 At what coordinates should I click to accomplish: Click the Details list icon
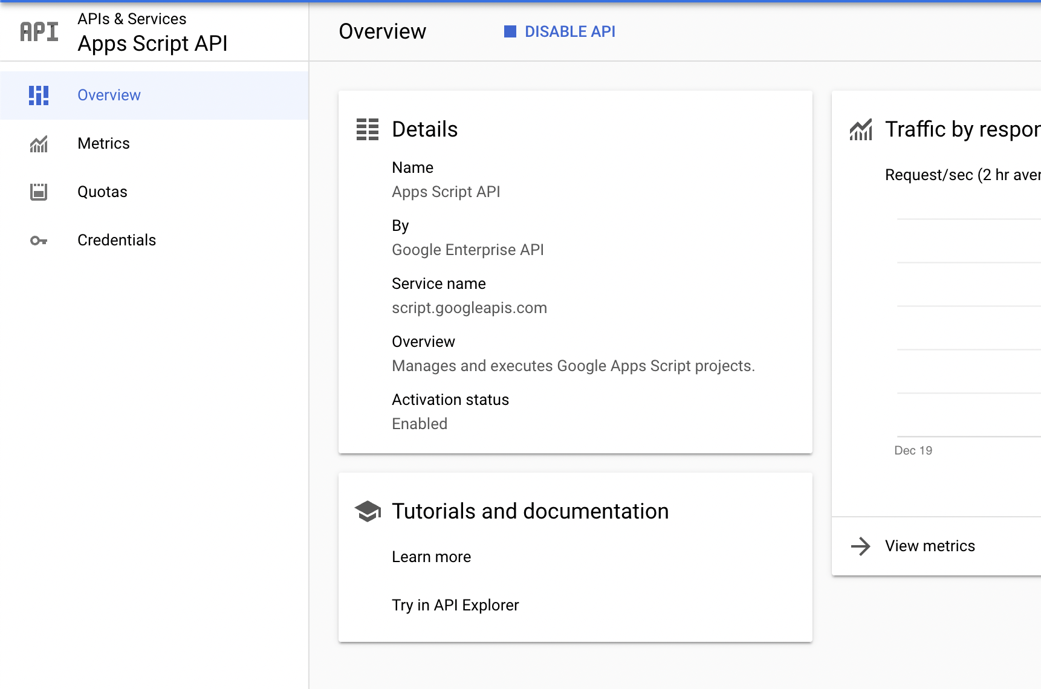coord(367,129)
